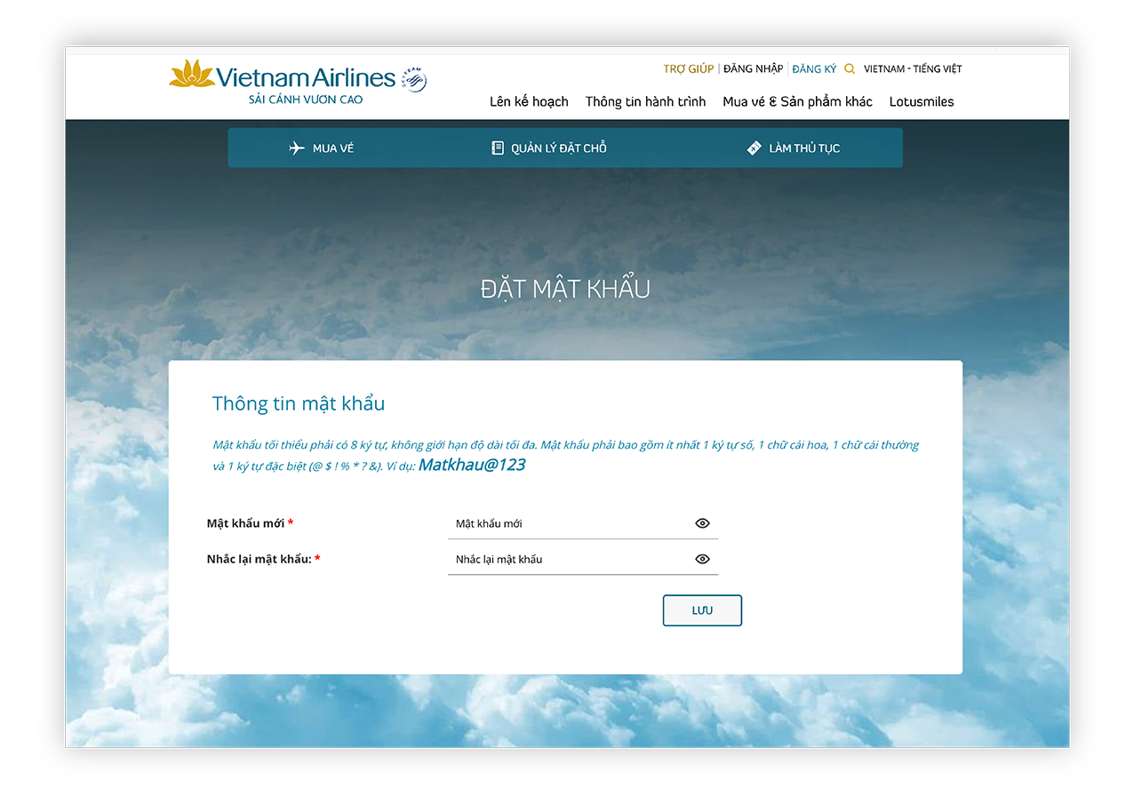Reveal the repeated password via eye icon

coord(702,559)
